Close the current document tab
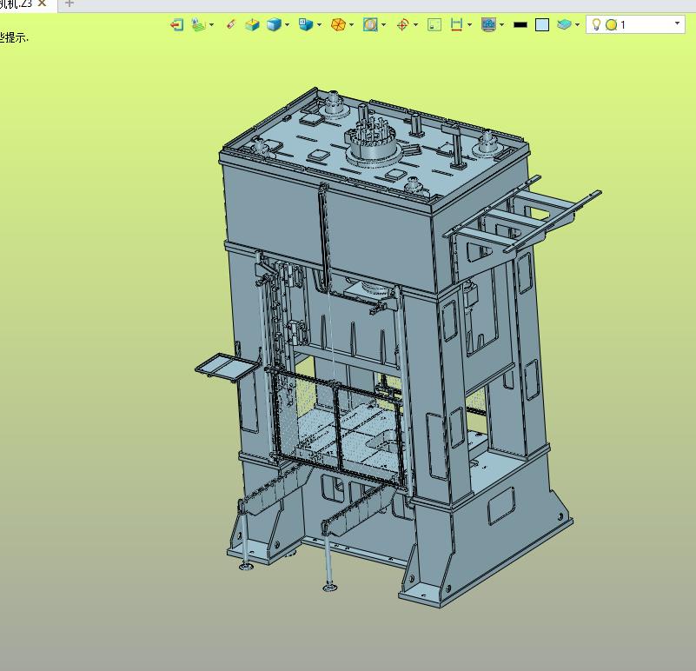 (x=43, y=3)
